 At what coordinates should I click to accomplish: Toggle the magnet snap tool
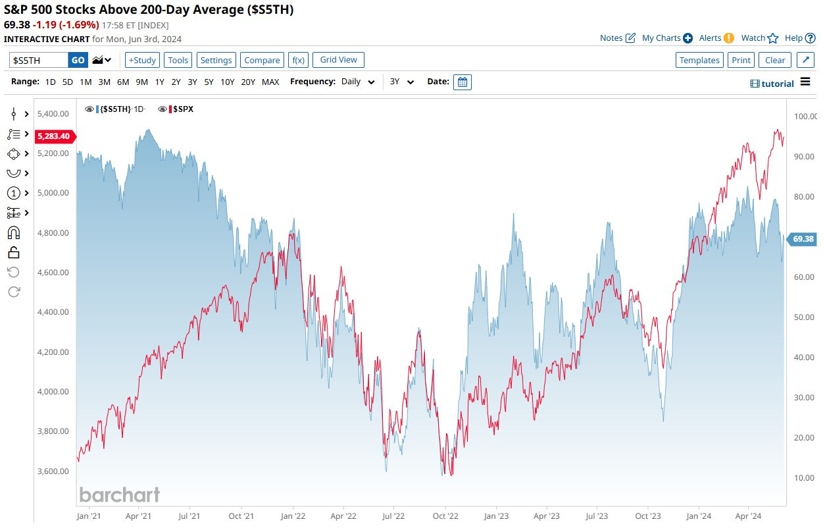(13, 232)
